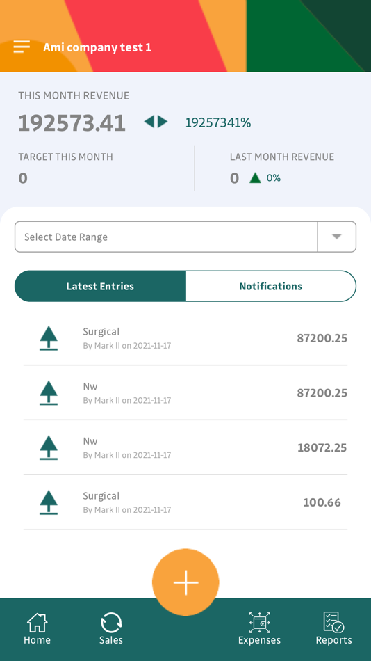Open the Sales refresh icon
The width and height of the screenshot is (371, 661).
pyautogui.click(x=111, y=623)
